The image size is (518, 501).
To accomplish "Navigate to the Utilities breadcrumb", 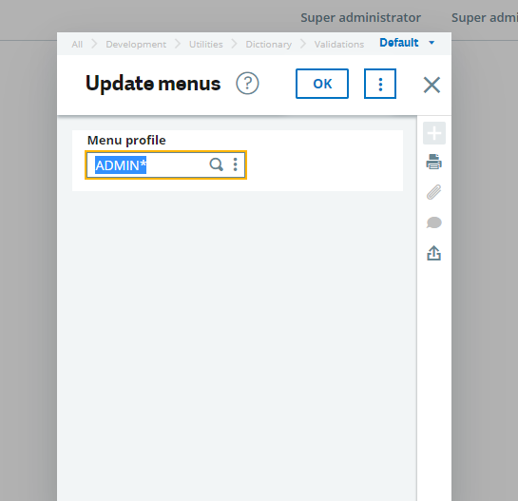I will click(x=206, y=44).
